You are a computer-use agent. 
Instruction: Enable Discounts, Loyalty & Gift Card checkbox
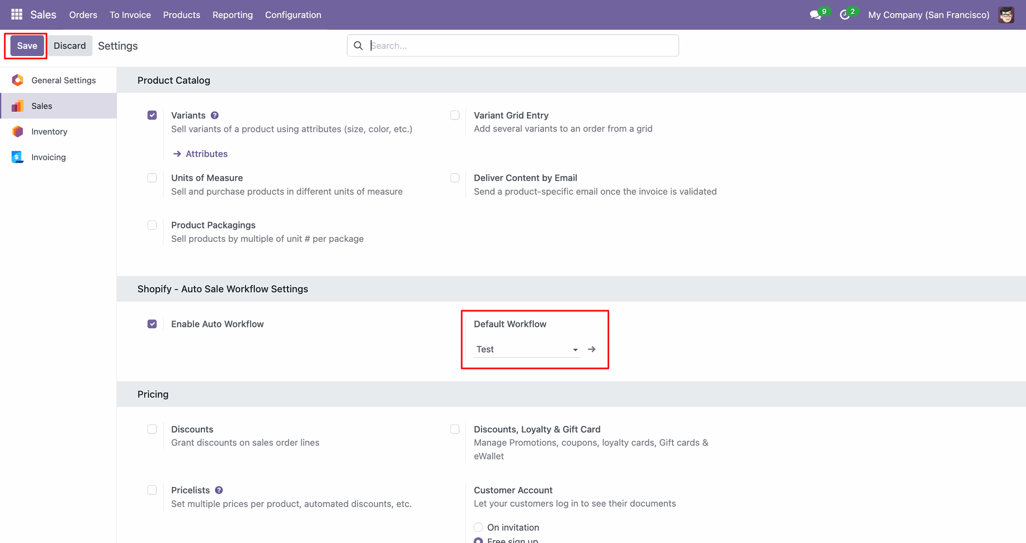455,429
